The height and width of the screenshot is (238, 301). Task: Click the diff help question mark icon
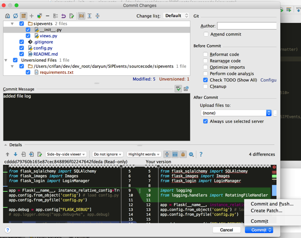pyautogui.click(x=201, y=155)
